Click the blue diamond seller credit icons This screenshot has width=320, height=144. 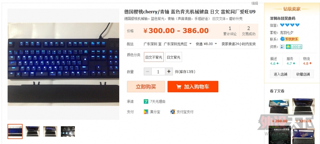tap(290, 25)
